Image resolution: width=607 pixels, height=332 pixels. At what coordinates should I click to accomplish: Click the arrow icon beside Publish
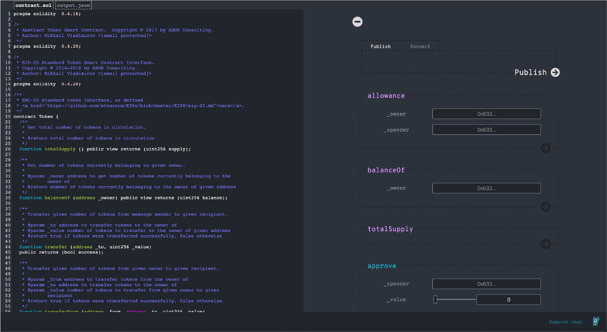coord(555,72)
